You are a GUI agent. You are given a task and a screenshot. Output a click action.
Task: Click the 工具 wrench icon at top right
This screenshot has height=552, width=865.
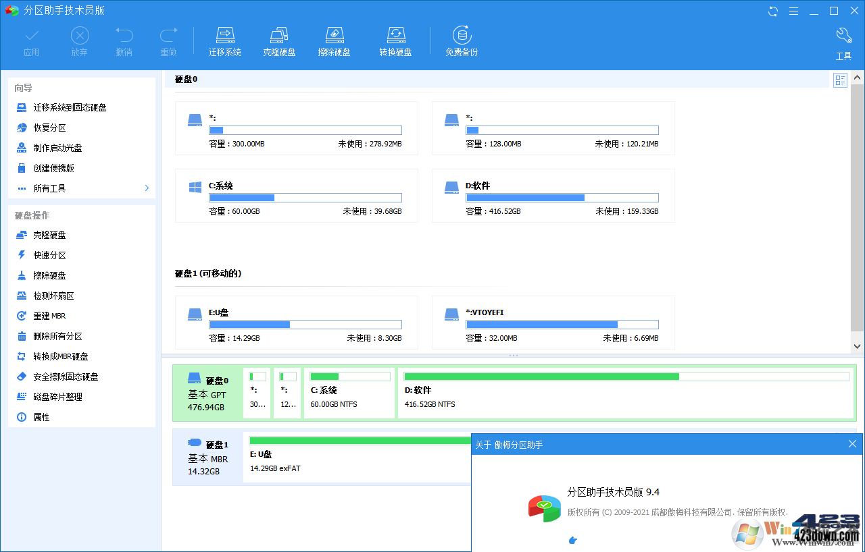point(843,40)
